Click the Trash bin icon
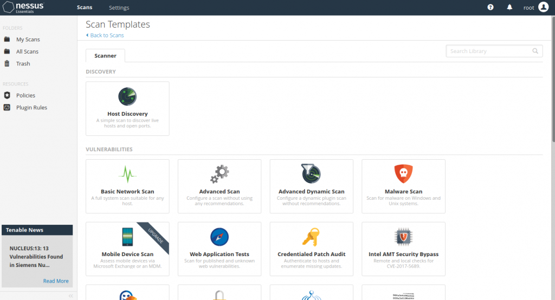 [x=7, y=63]
